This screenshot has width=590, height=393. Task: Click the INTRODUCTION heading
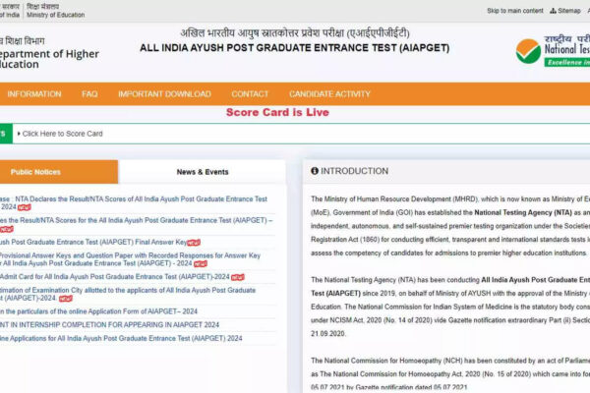click(354, 171)
